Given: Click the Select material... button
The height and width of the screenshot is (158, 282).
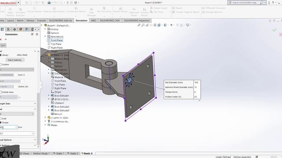Looking at the screenshot, I should pyautogui.click(x=15, y=60).
